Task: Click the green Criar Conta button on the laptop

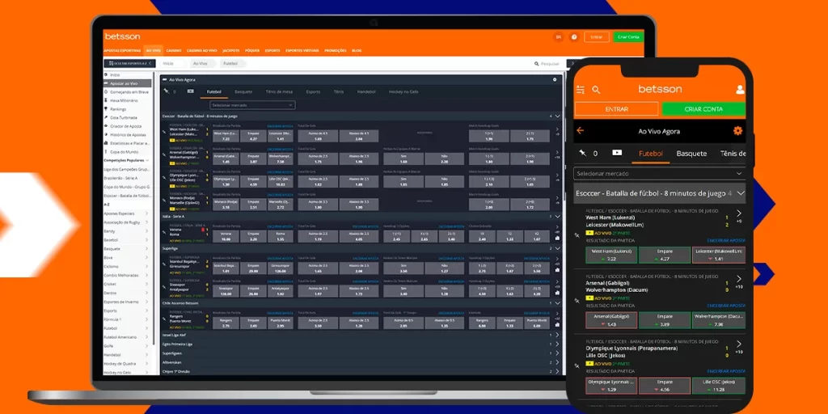Action: 628,37
